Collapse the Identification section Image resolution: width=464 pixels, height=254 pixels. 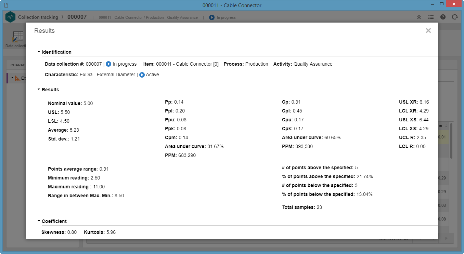(x=39, y=52)
